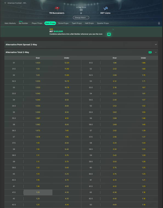Select the Main Props tab

(50, 23)
